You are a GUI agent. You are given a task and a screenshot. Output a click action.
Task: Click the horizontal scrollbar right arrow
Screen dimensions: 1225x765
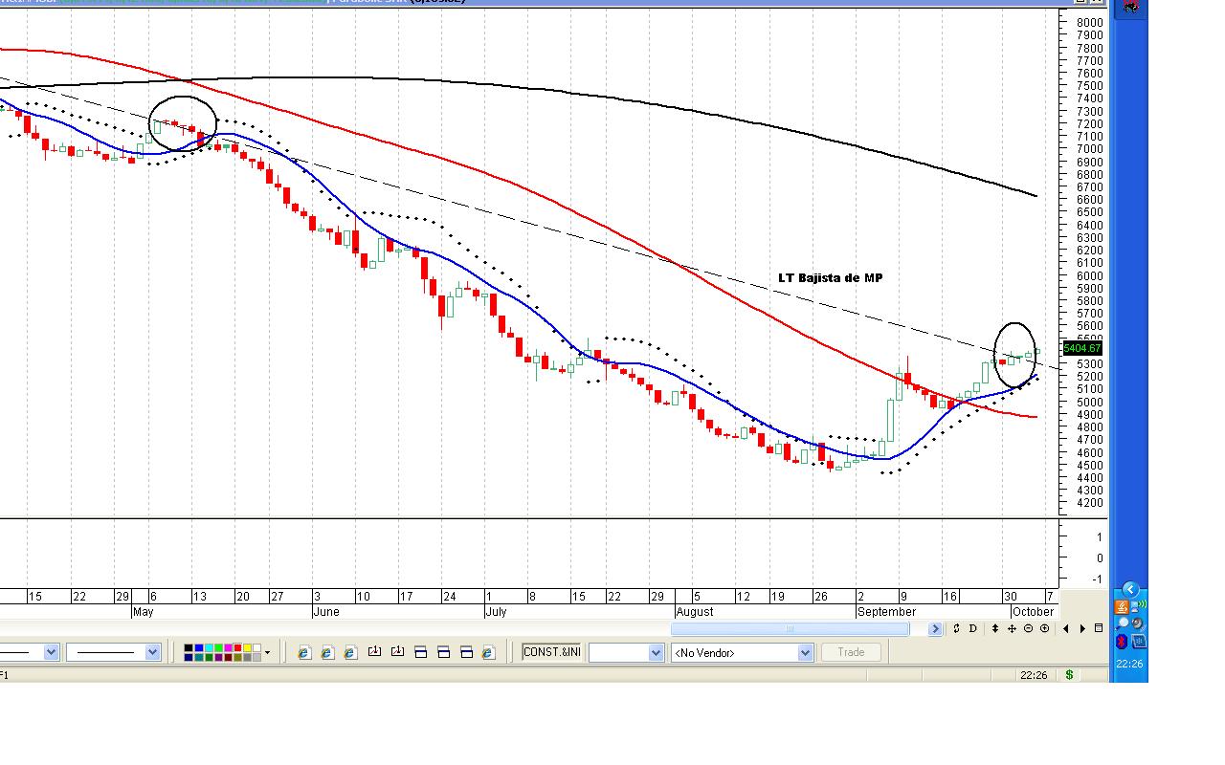[x=935, y=628]
